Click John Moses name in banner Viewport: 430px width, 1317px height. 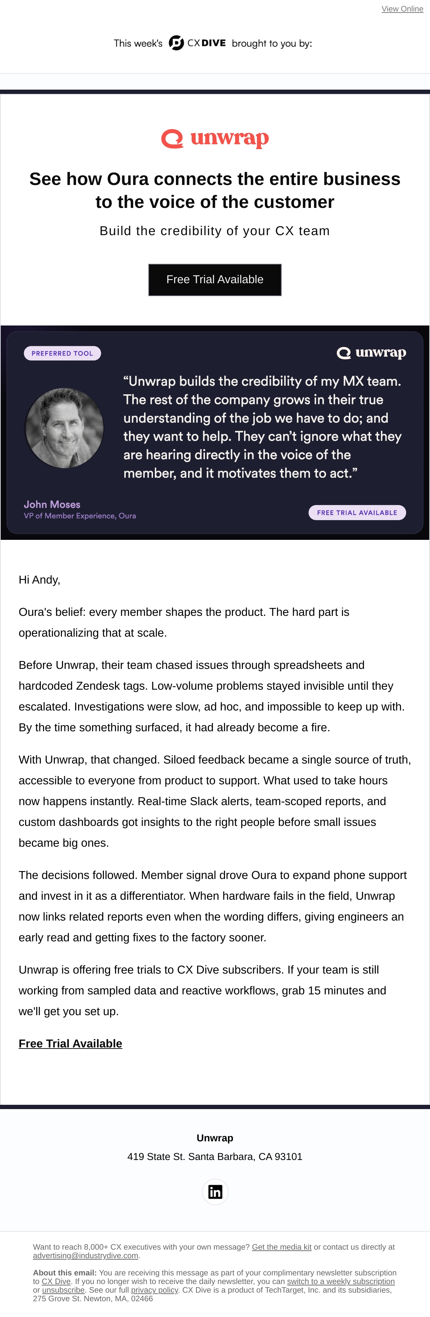(x=52, y=504)
